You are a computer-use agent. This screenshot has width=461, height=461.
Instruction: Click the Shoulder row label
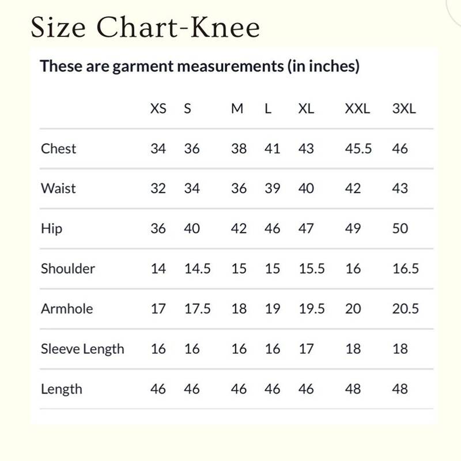(67, 269)
